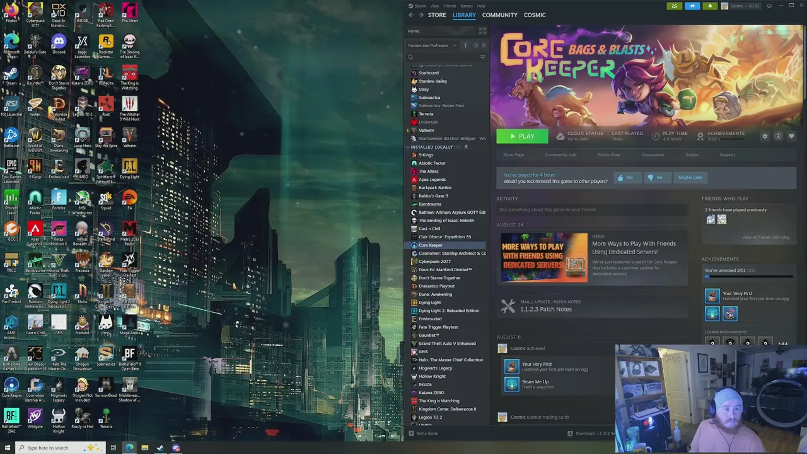
Task: Toggle sort by recent clock icon
Action: pyautogui.click(x=475, y=45)
